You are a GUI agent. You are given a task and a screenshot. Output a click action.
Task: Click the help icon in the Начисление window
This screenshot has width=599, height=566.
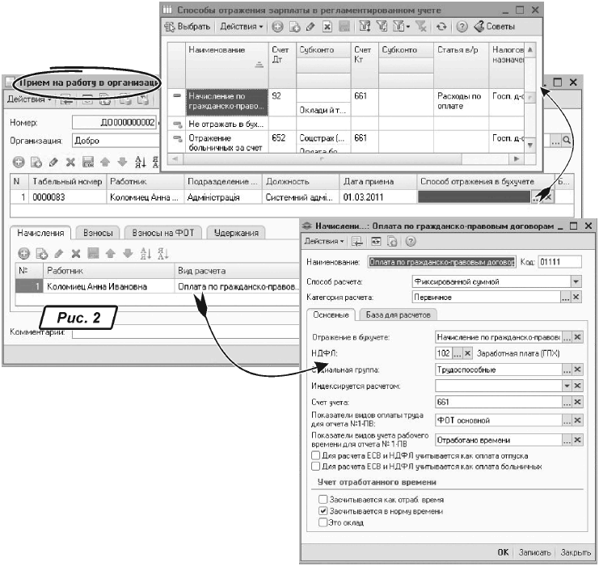411,242
